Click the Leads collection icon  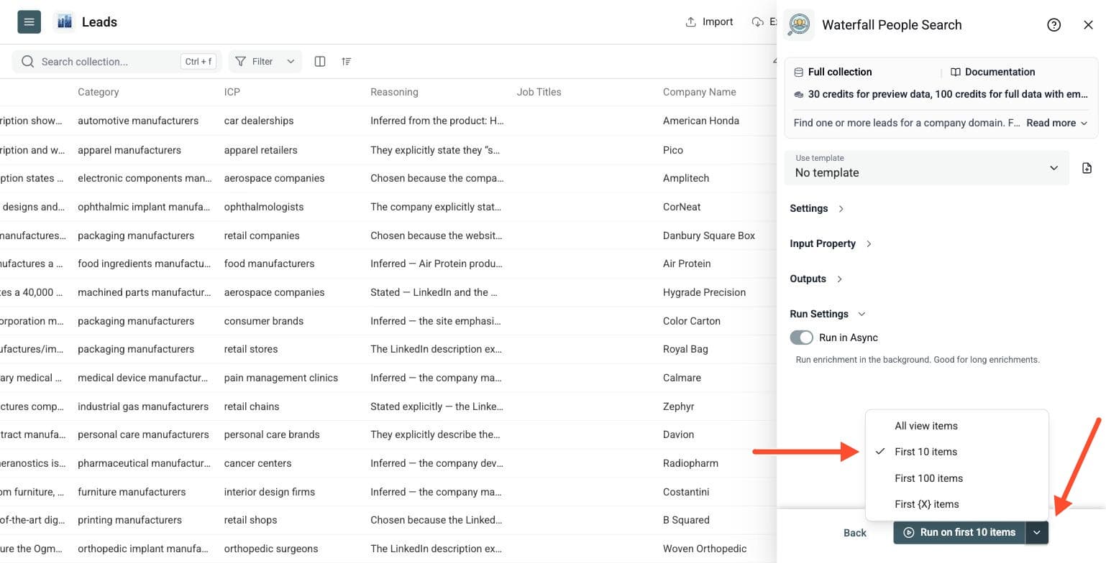click(64, 22)
